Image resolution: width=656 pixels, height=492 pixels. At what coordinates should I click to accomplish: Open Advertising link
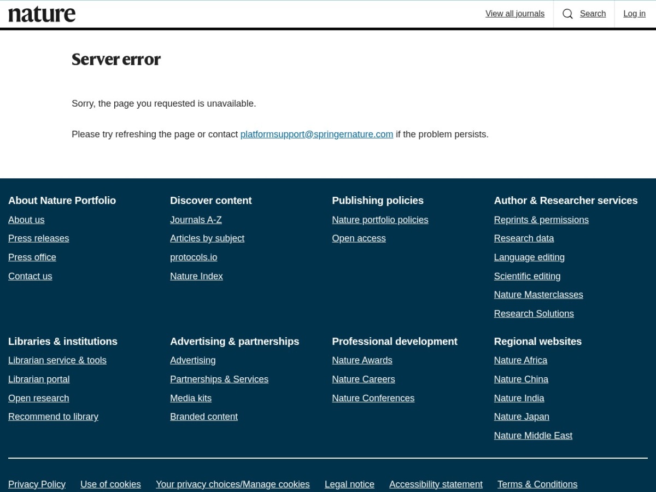coord(192,360)
